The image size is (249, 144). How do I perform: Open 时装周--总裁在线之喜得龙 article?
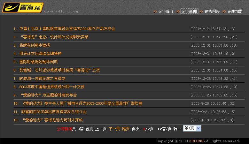(42, 79)
